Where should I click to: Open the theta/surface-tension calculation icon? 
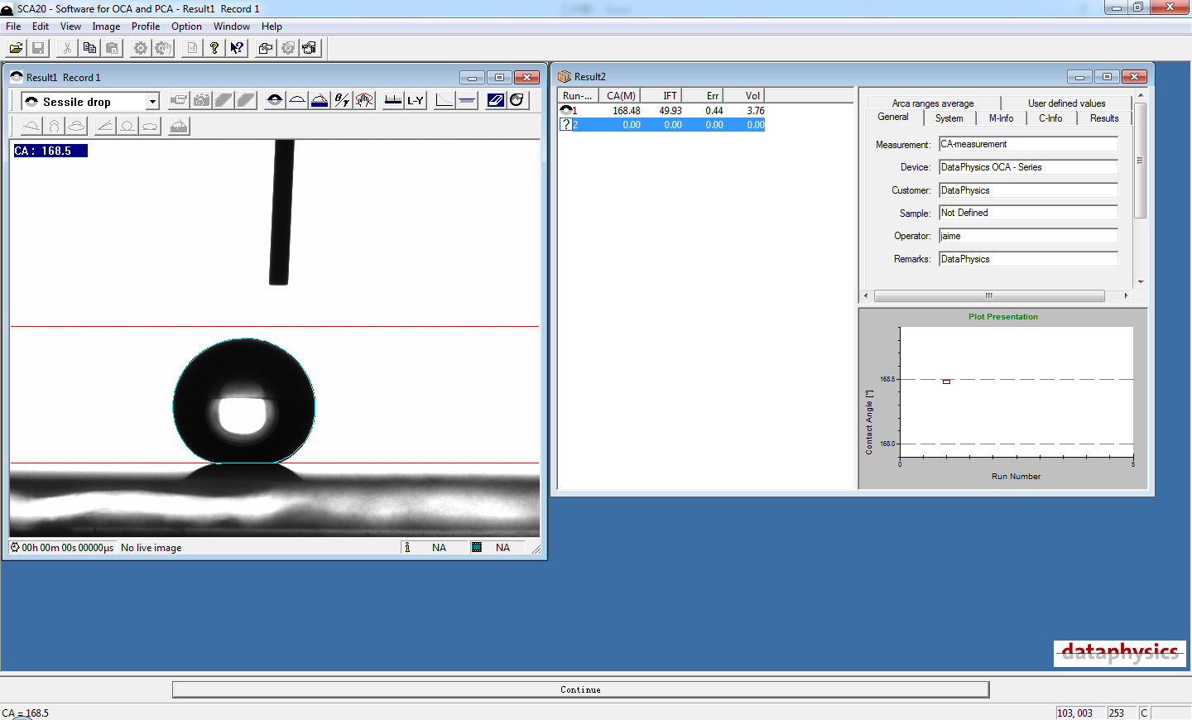pos(340,100)
